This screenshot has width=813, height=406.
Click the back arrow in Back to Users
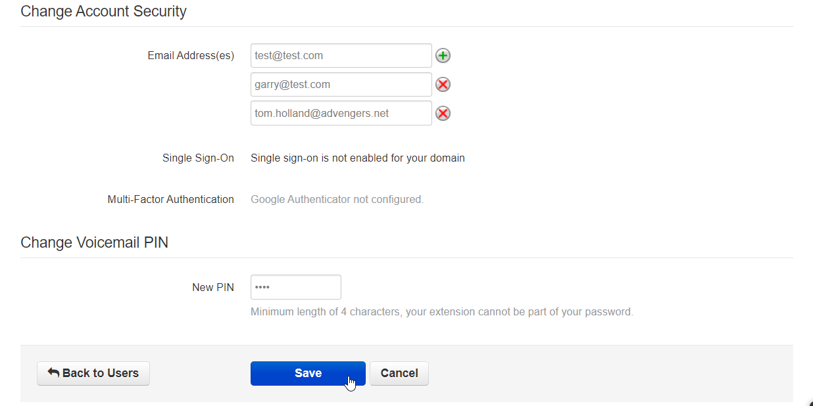54,372
